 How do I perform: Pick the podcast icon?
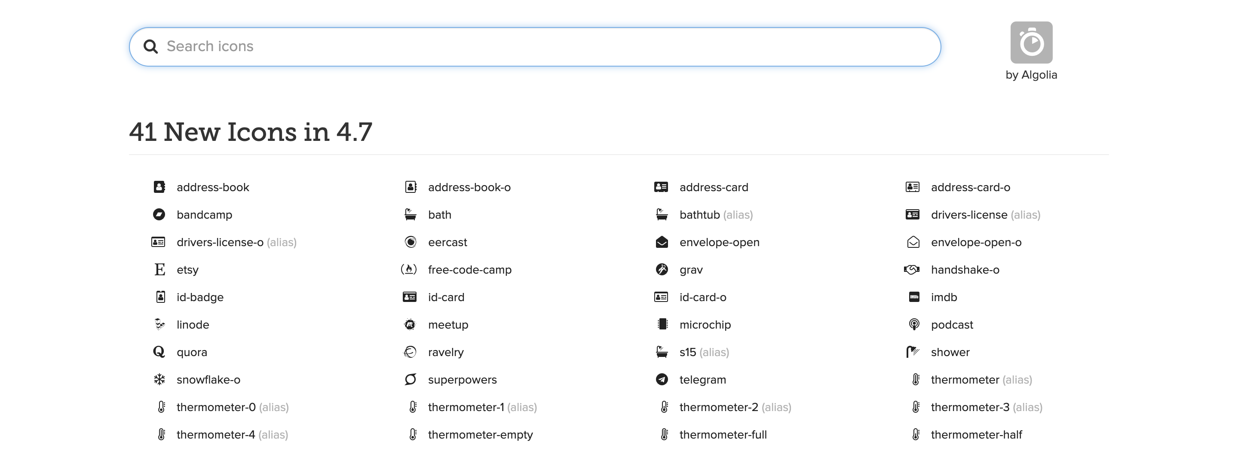click(x=914, y=324)
